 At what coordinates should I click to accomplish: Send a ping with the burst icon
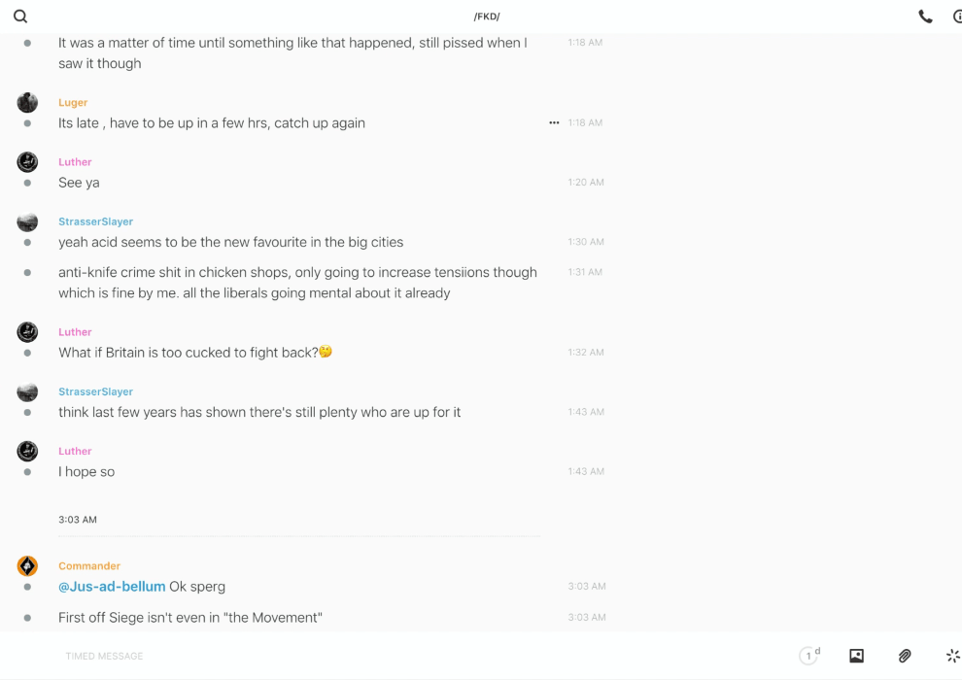(x=952, y=656)
